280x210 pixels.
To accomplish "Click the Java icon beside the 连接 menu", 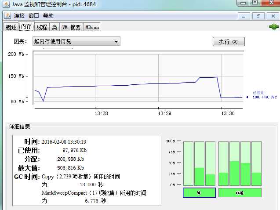I will pyautogui.click(x=7, y=16).
